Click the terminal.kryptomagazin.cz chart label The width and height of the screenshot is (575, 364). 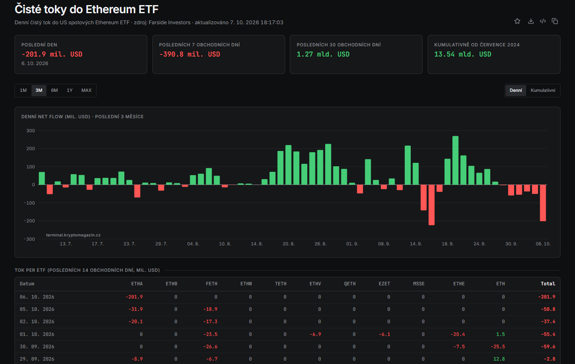coord(73,235)
